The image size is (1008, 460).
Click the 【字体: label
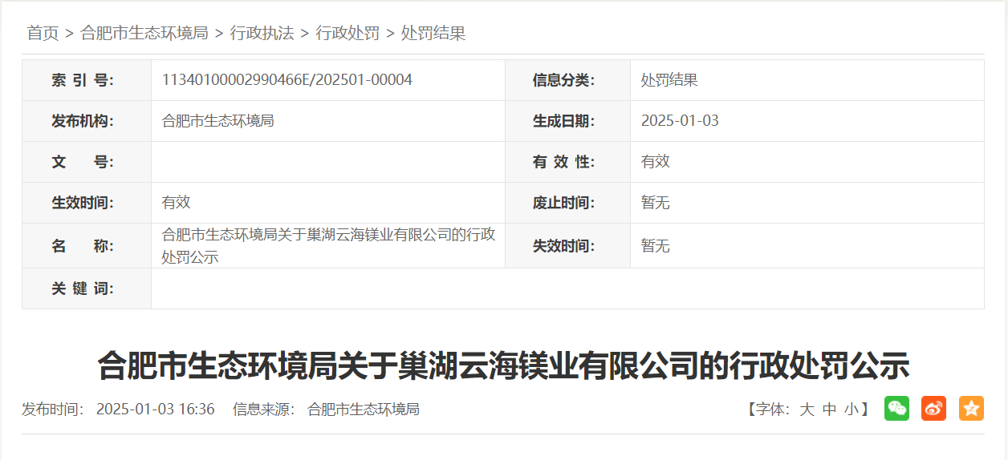(768, 409)
